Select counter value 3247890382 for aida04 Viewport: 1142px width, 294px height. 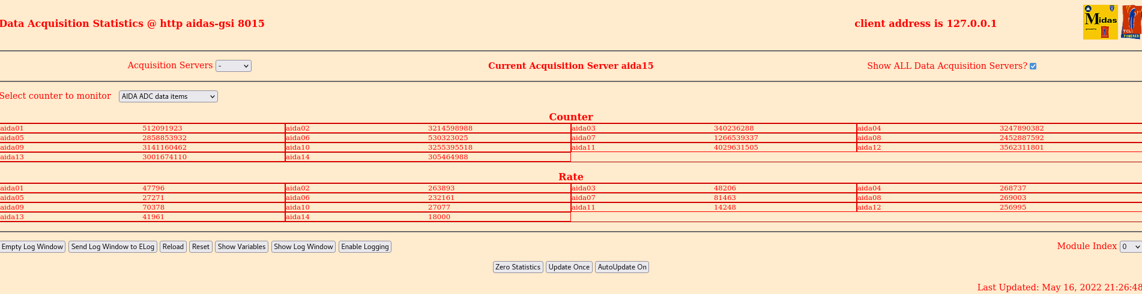[1022, 128]
